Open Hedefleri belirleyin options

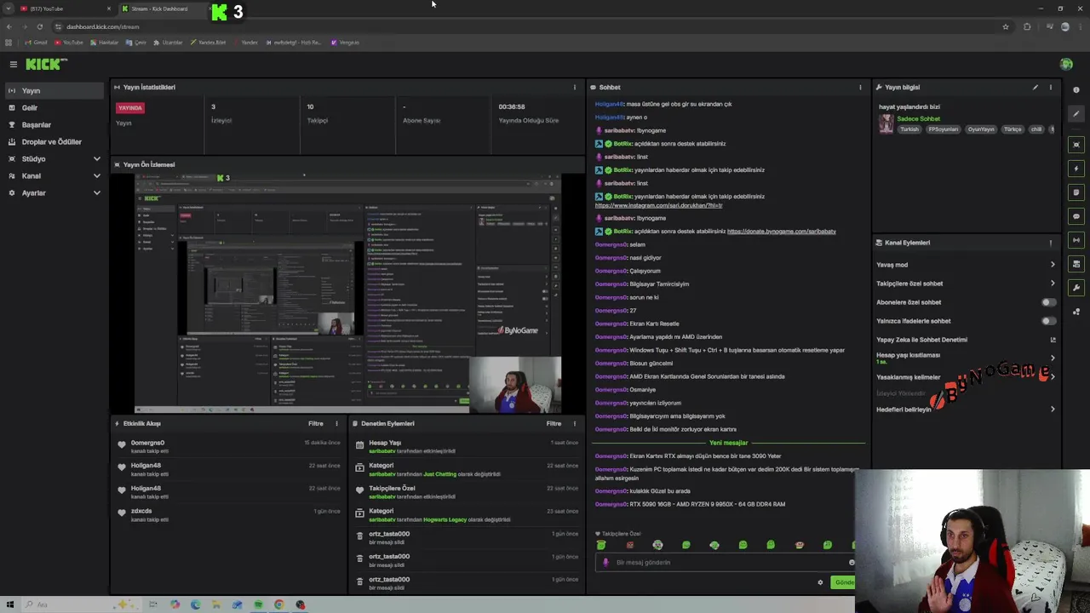point(966,410)
